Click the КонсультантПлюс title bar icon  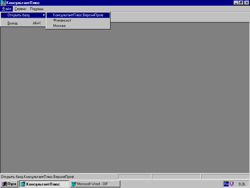point(3,3)
